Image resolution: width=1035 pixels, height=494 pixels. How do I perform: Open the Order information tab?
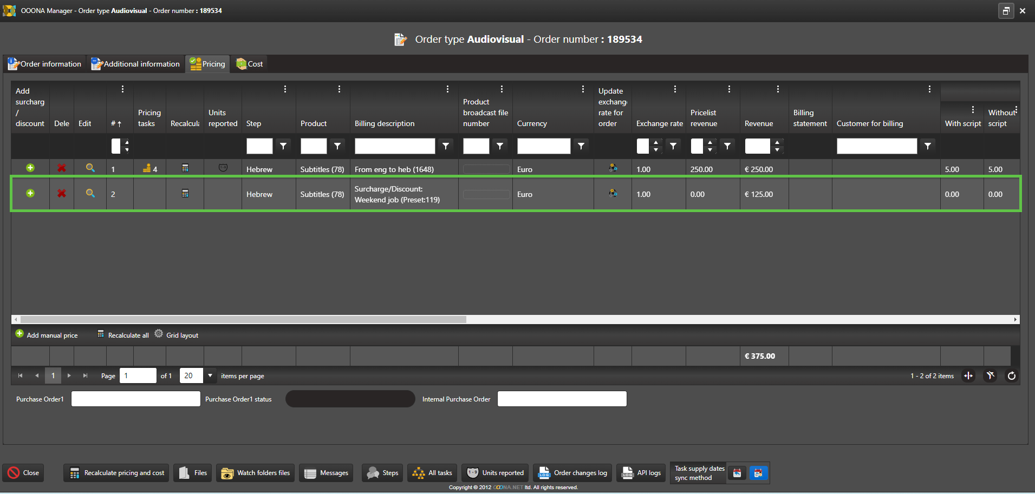(45, 64)
